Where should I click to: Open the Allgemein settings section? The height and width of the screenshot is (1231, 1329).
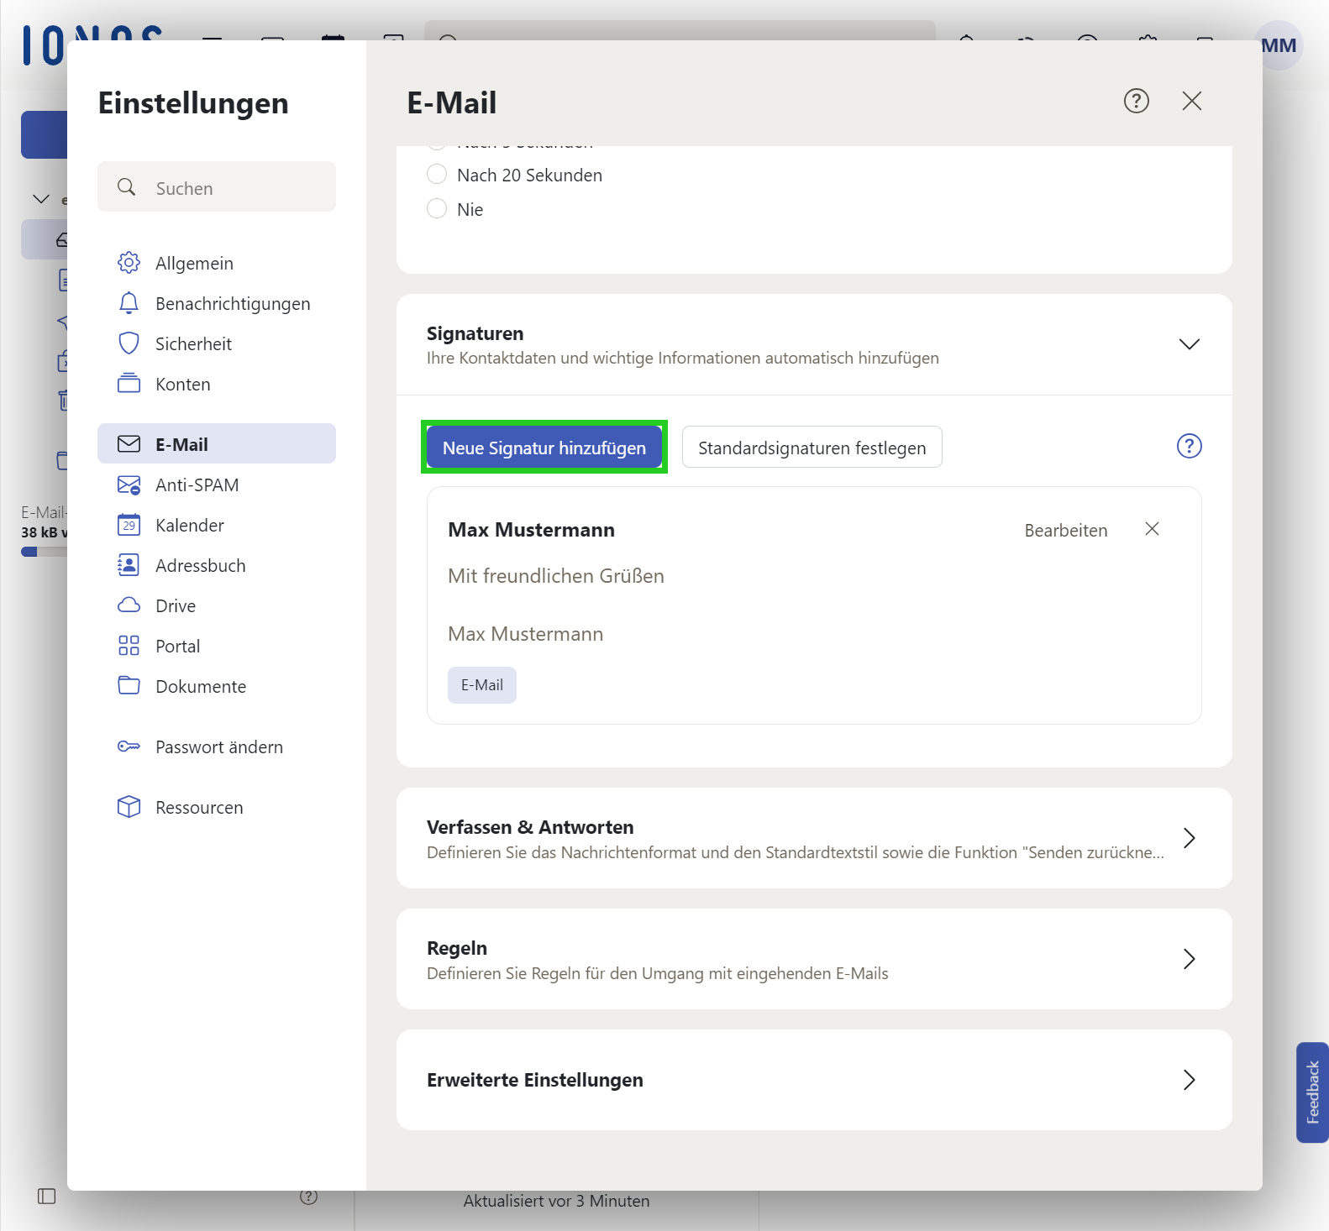pyautogui.click(x=216, y=264)
